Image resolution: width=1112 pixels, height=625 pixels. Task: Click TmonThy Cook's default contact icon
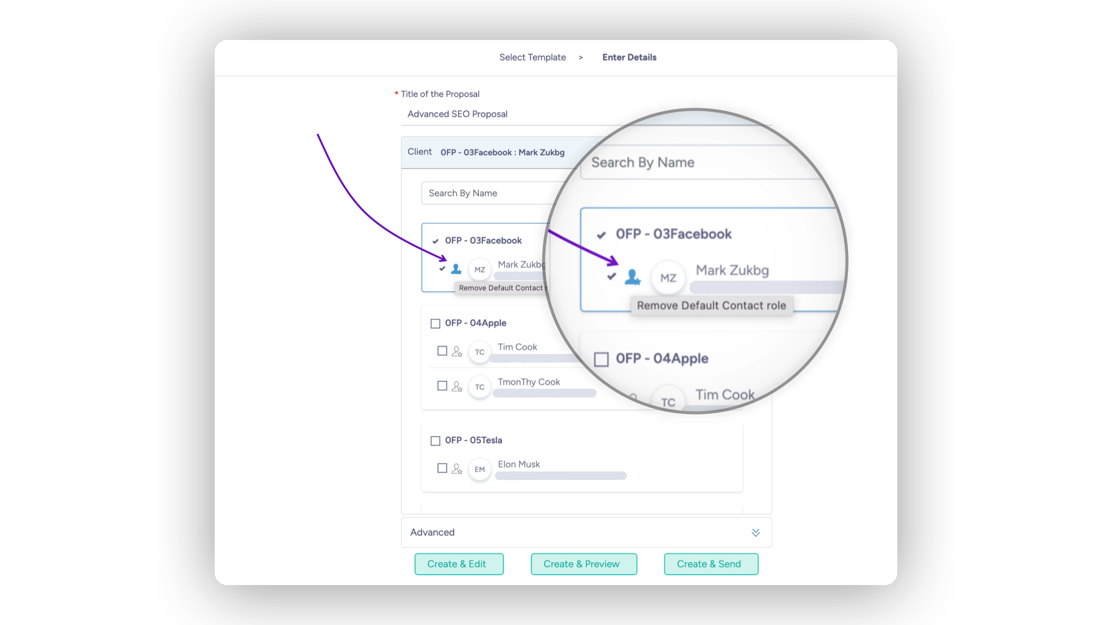(457, 387)
